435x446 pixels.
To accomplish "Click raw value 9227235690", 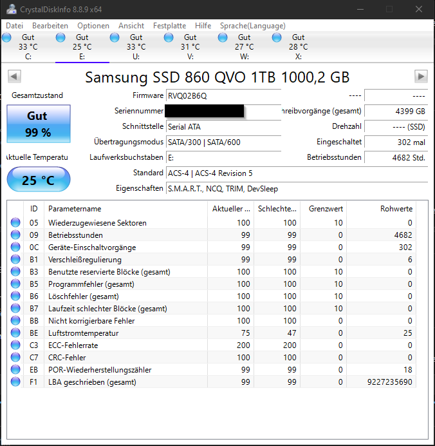I will coord(389,382).
